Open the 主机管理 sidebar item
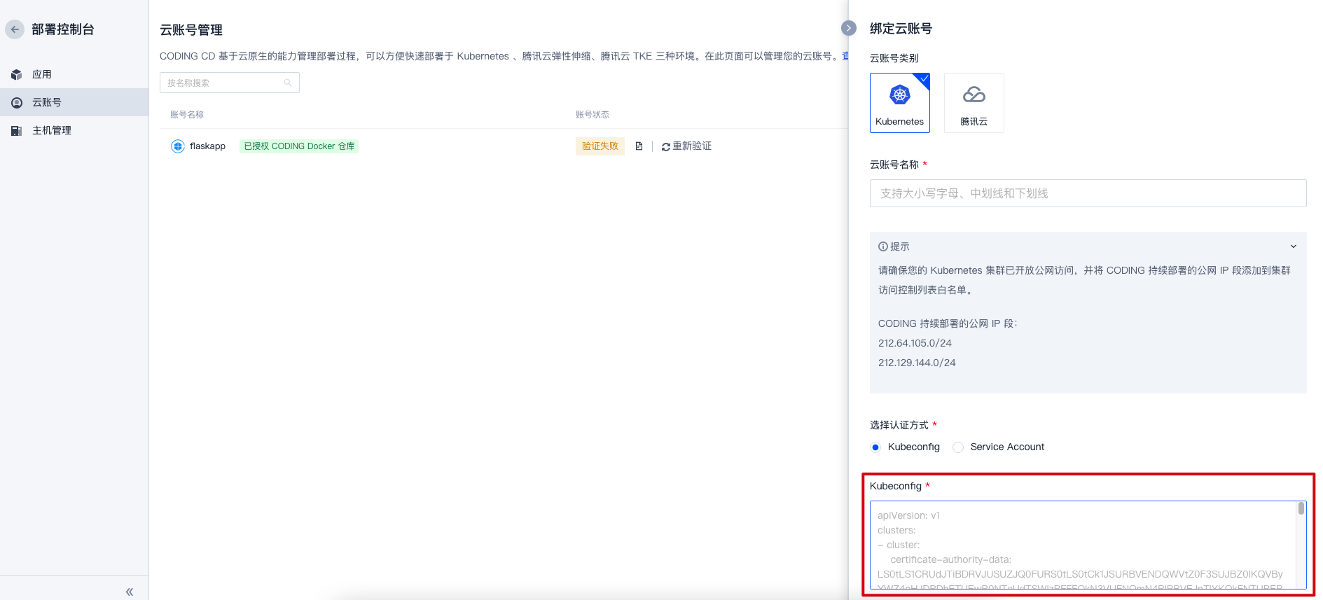This screenshot has height=600, width=1323. click(74, 130)
